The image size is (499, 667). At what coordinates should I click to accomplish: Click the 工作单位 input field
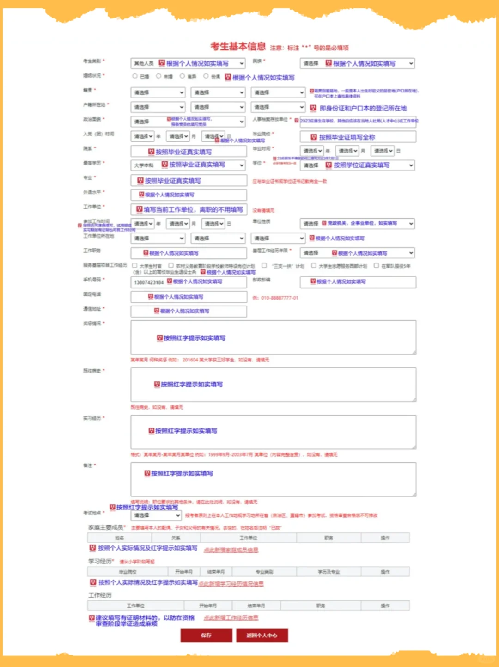click(x=189, y=209)
